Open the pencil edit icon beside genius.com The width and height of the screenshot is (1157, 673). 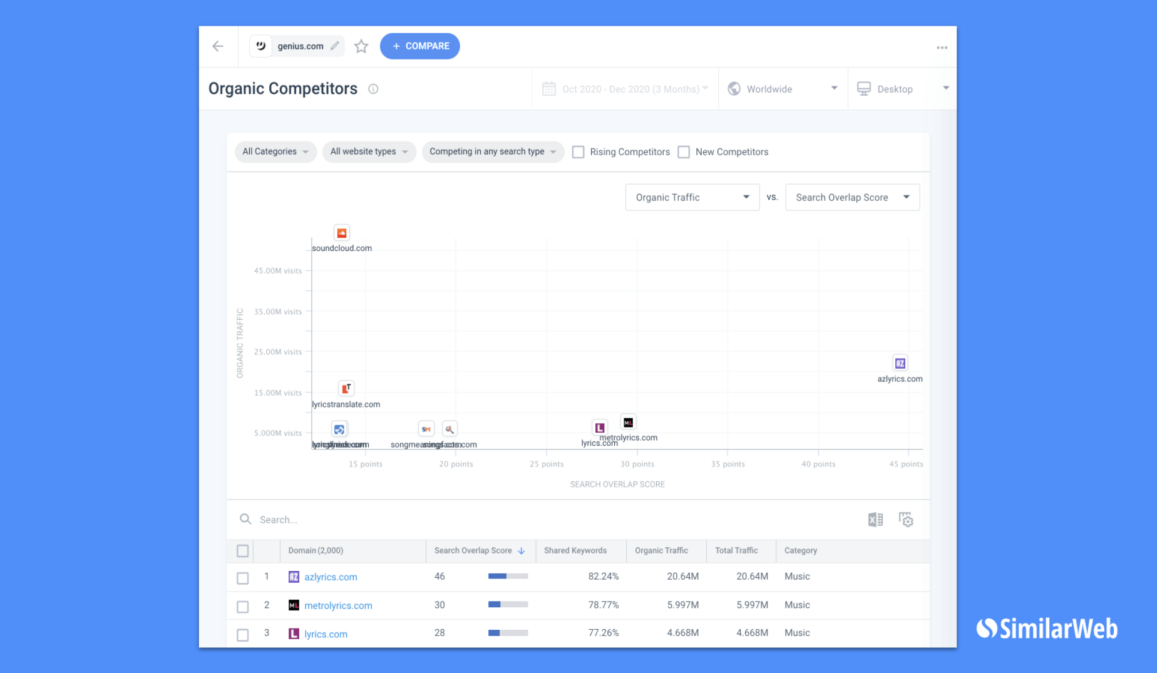[334, 46]
